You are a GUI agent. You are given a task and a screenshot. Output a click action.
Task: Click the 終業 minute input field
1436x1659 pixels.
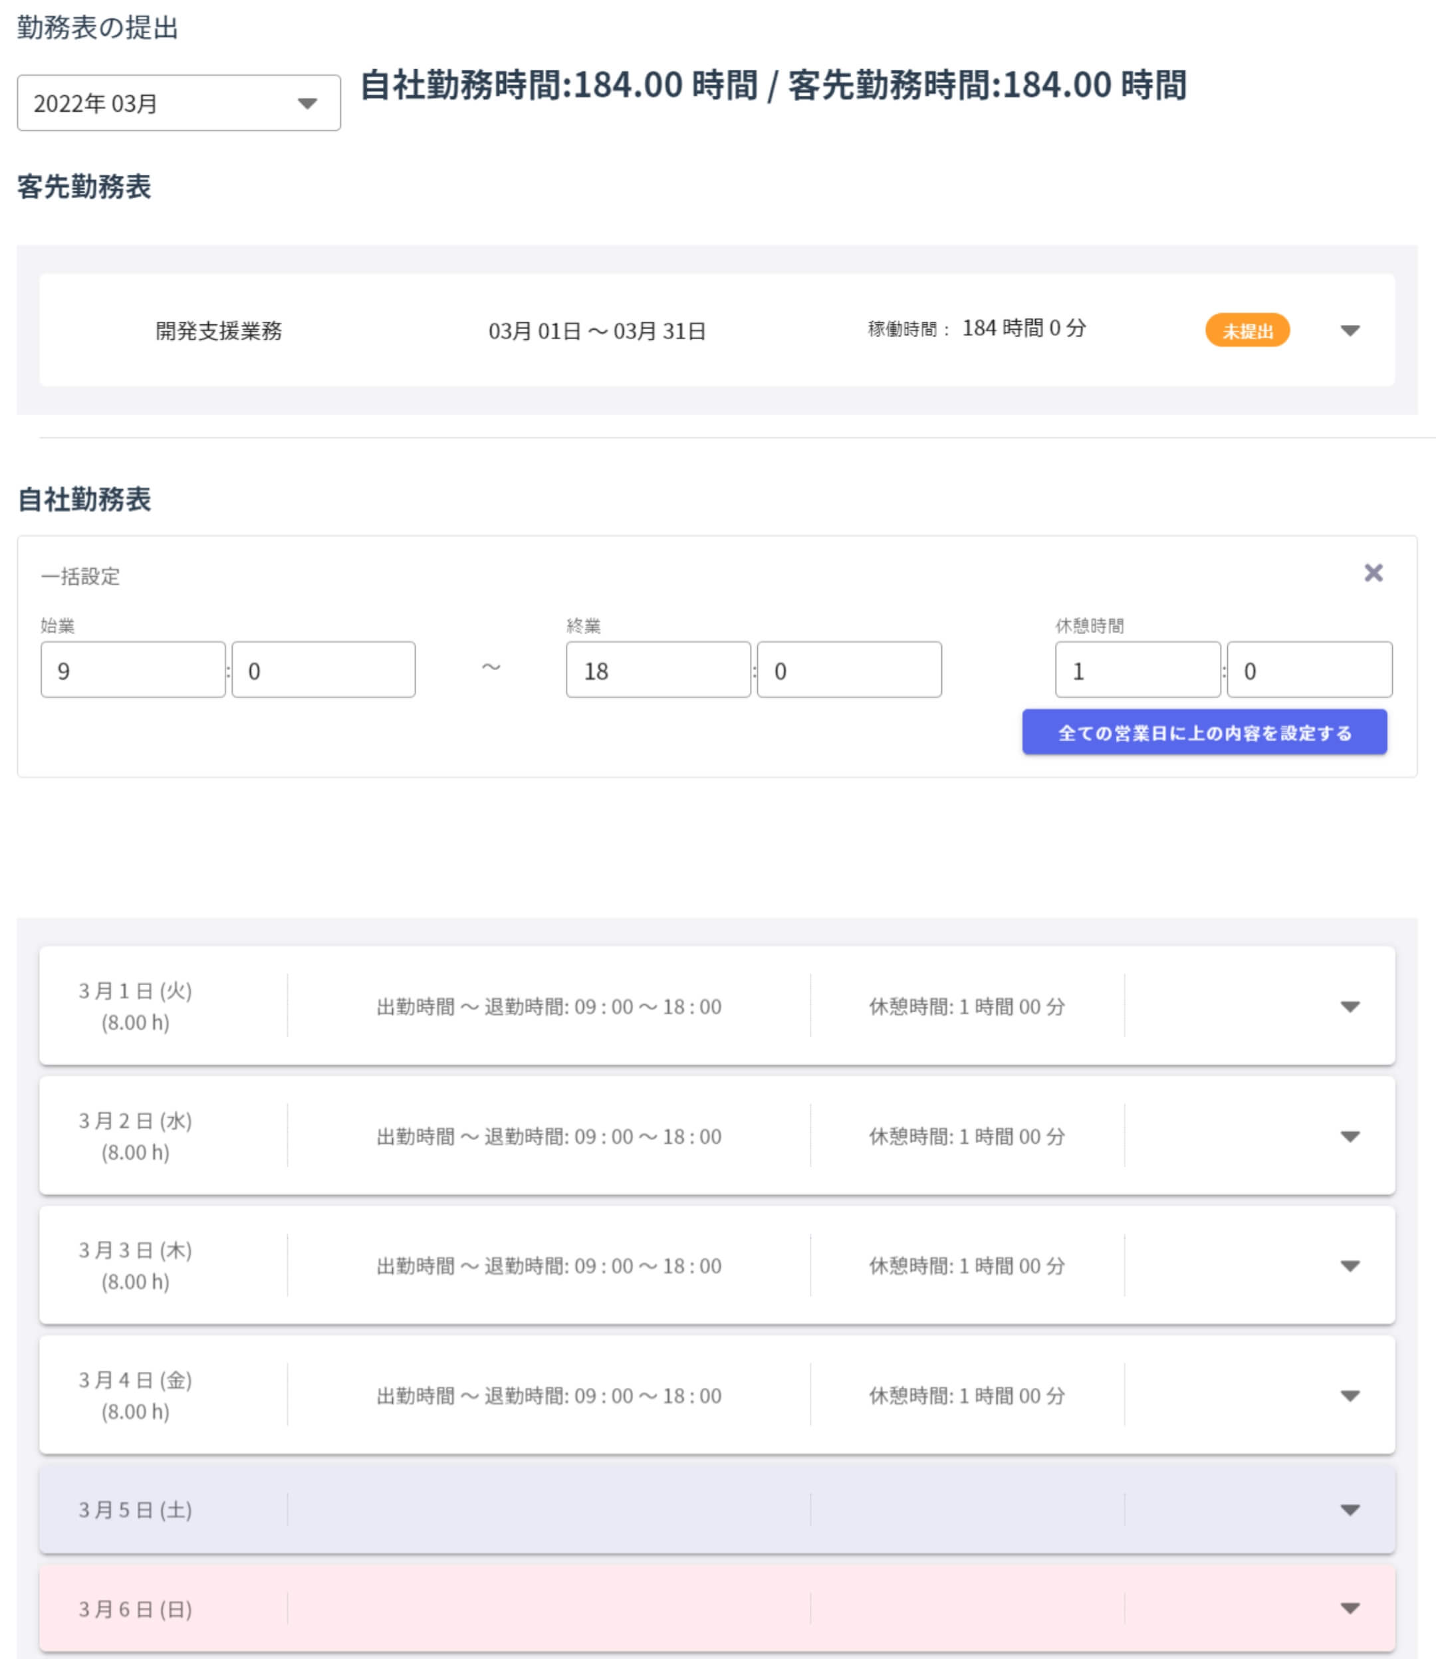848,670
